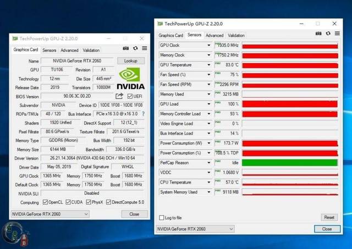Click the Name field NVIDIA GeForce RTX 2060
The image size is (352, 249).
click(x=77, y=61)
